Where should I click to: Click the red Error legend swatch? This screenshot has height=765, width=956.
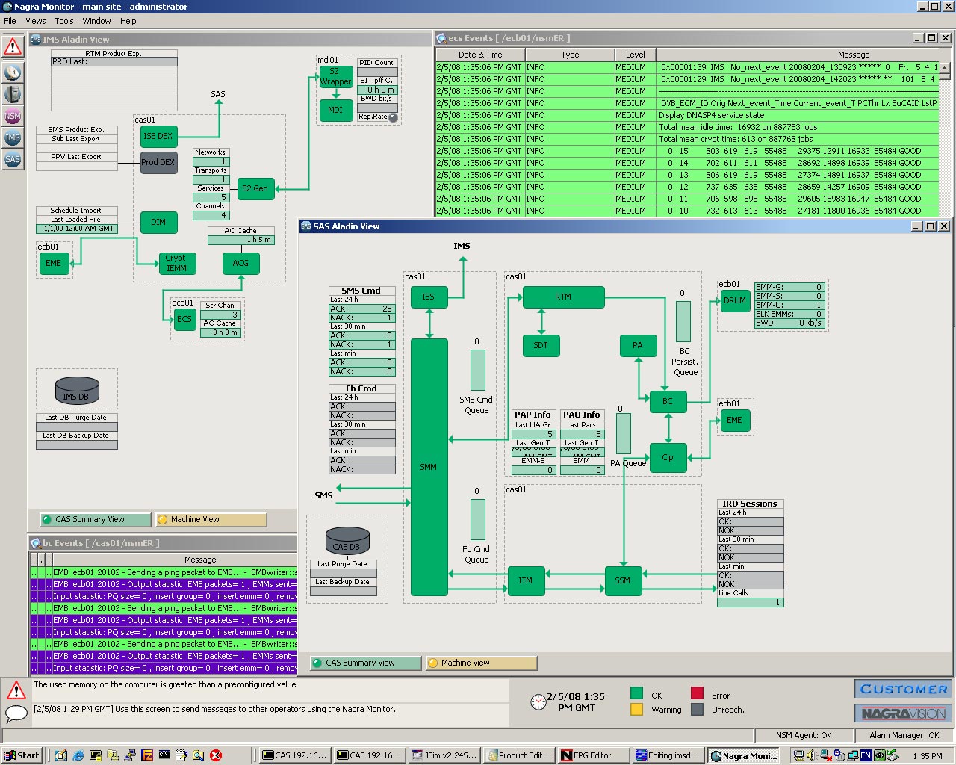[x=697, y=693]
